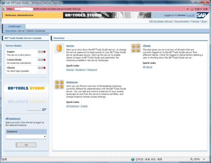Click the Server heading link
This screenshot has width=211, height=163.
point(70,46)
